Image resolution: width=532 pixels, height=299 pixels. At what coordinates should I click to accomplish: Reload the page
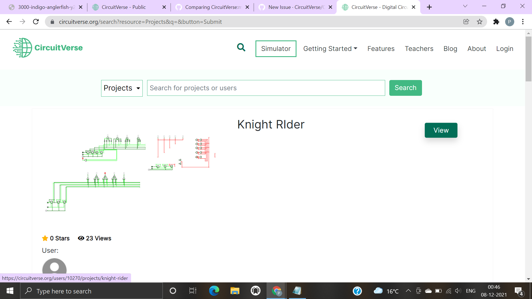pyautogui.click(x=36, y=22)
